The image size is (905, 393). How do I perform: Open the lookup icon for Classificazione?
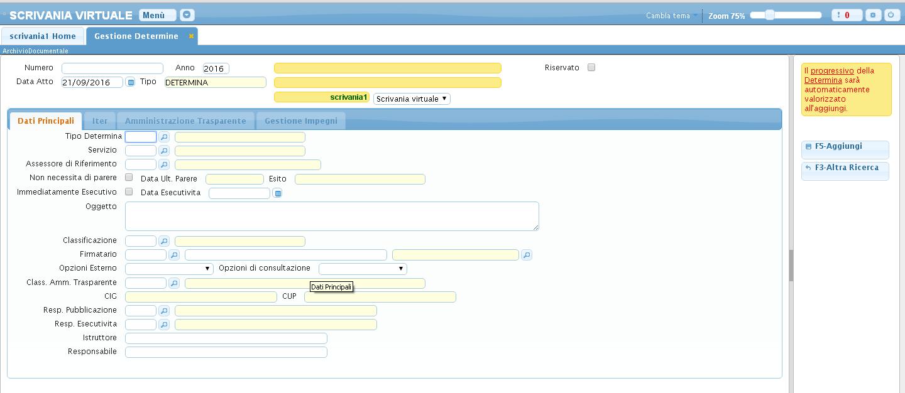click(x=163, y=241)
